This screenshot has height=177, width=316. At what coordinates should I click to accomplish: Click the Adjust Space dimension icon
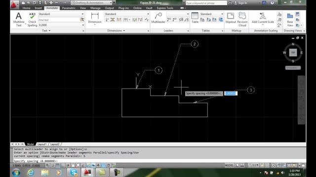coord(113,20)
